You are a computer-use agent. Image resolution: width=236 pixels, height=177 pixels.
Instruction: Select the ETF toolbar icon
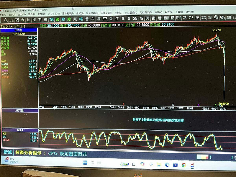pos(105,19)
